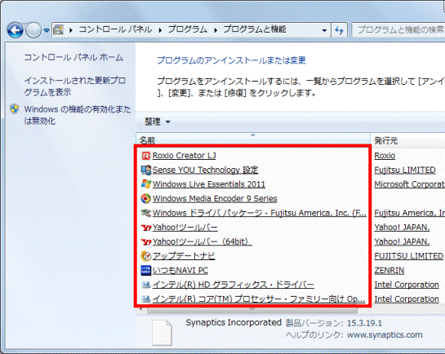Sort by the 発行元 column header

tap(407, 139)
